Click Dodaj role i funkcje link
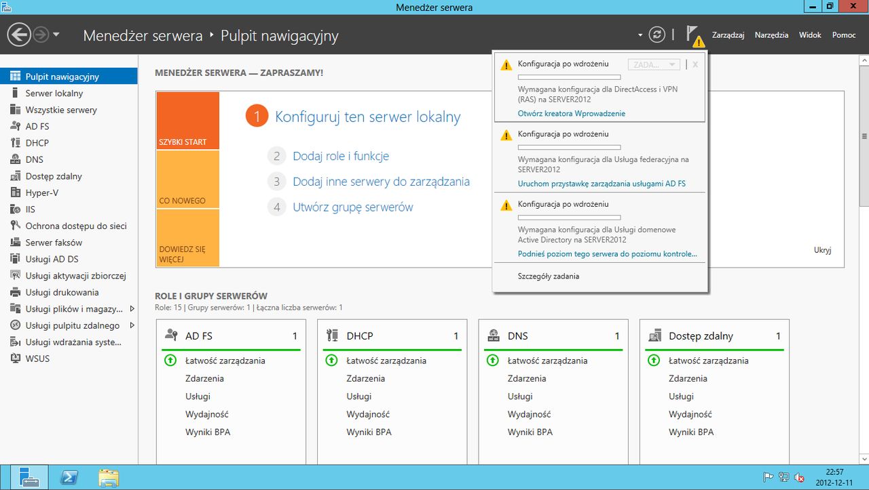Image resolution: width=869 pixels, height=490 pixels. point(341,156)
